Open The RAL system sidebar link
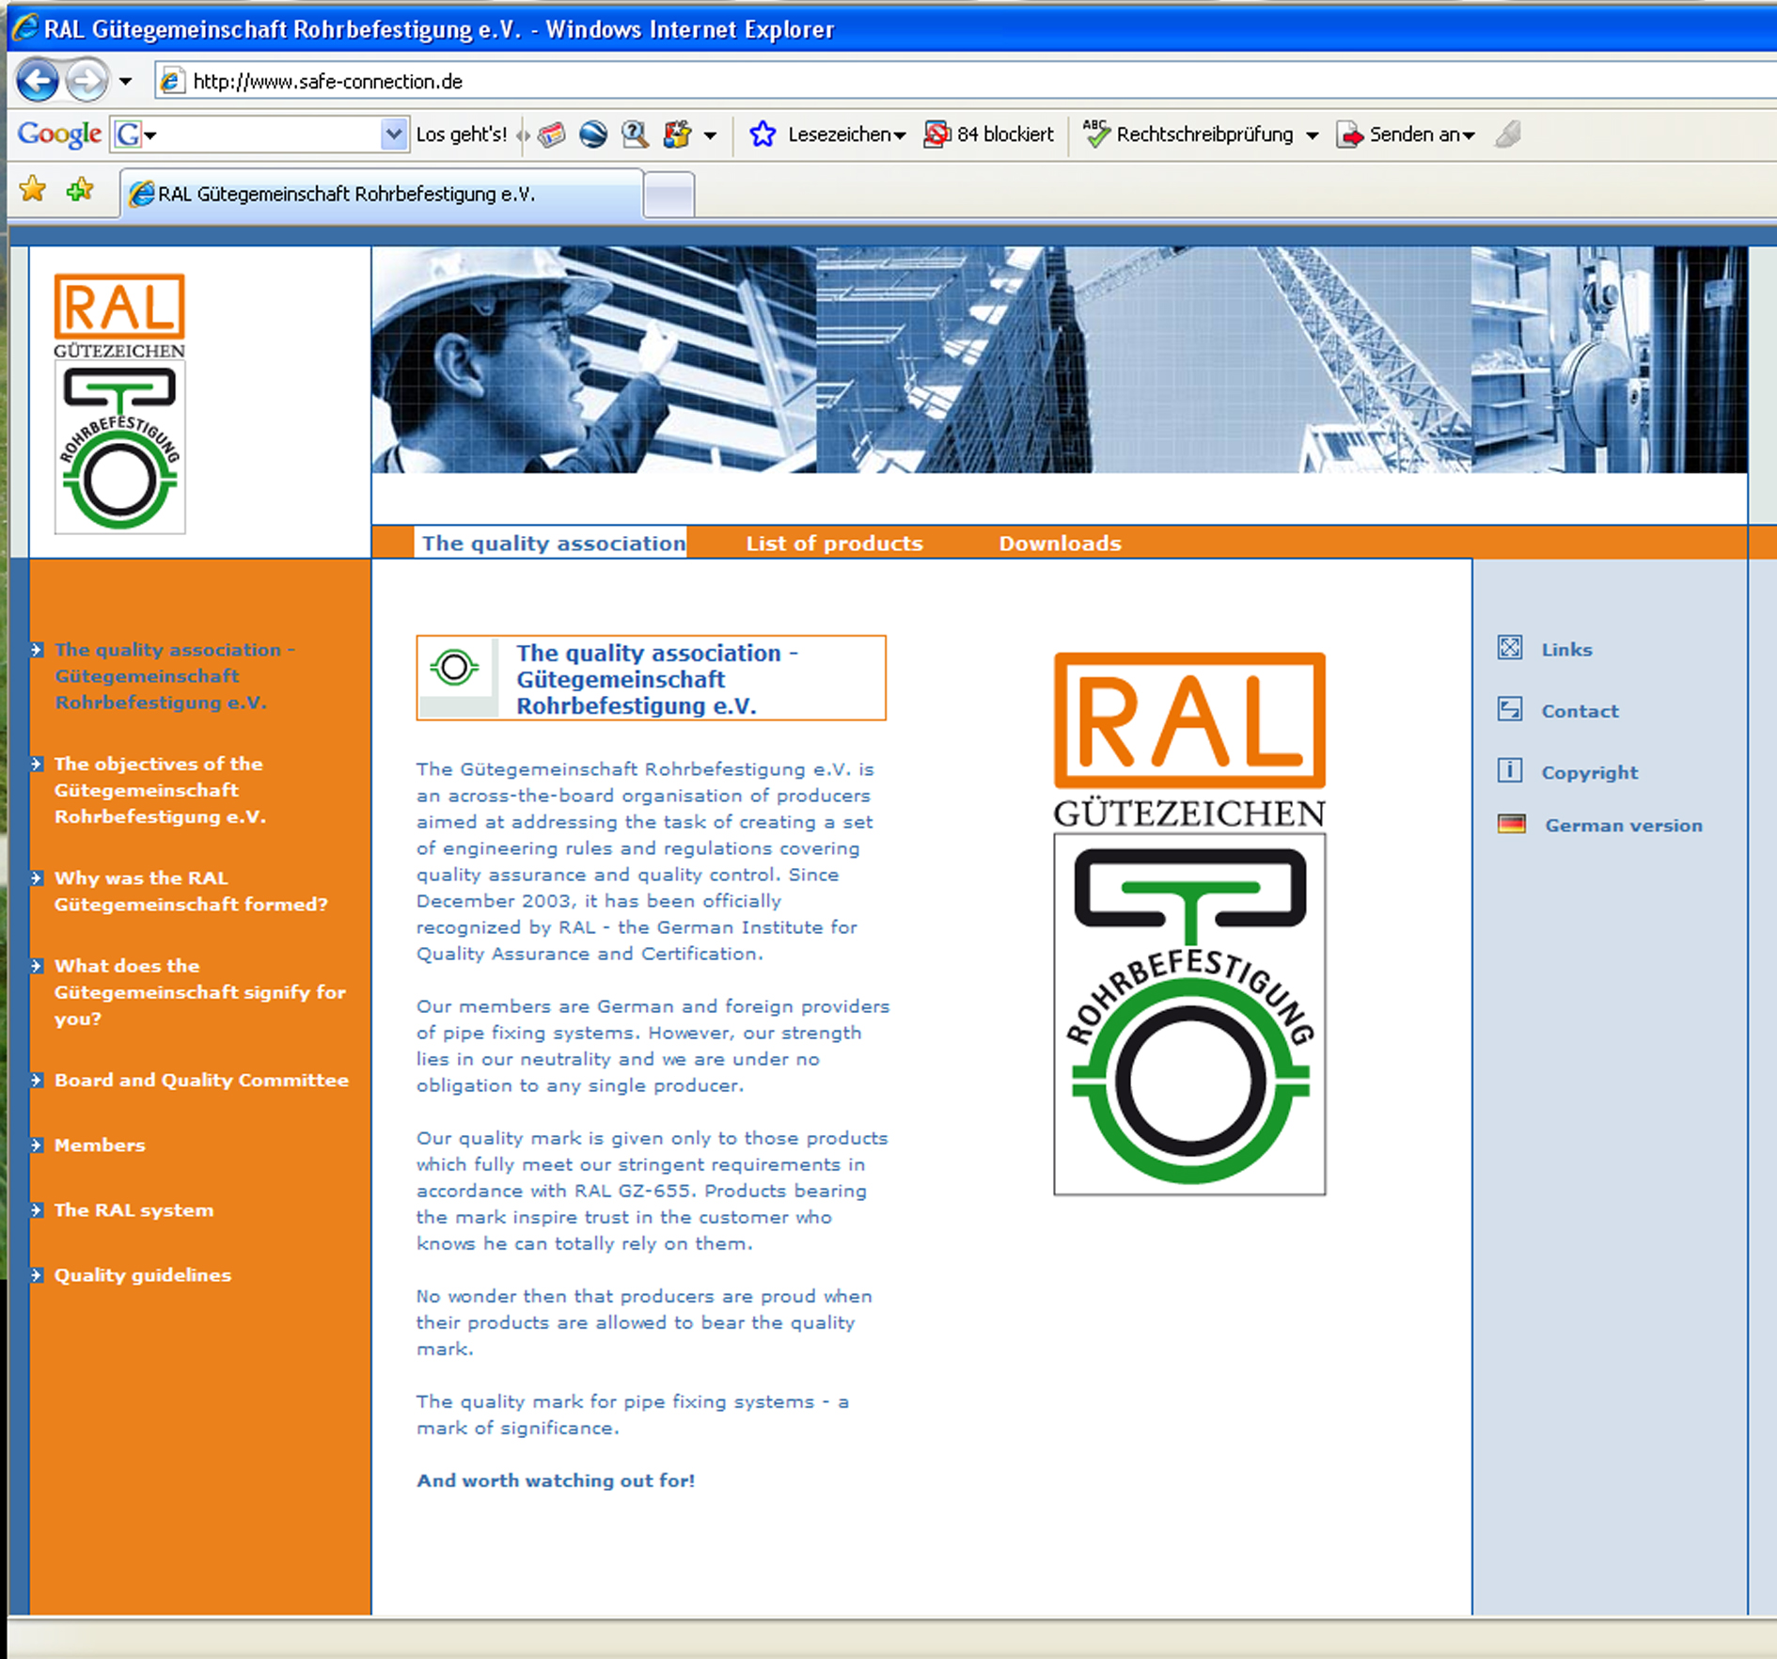 coord(134,1209)
